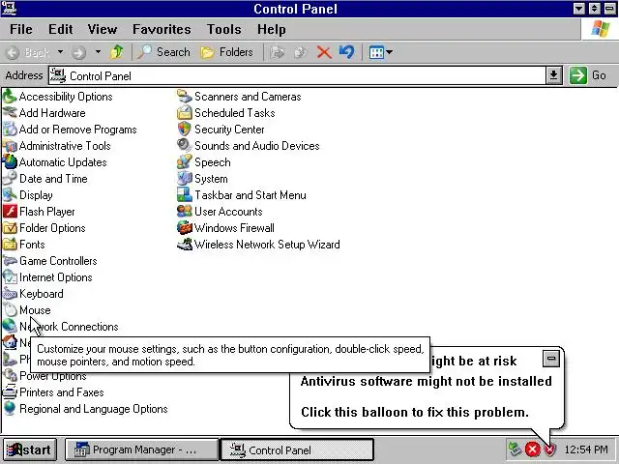The width and height of the screenshot is (619, 464).
Task: Open the System icon
Action: coord(185,179)
